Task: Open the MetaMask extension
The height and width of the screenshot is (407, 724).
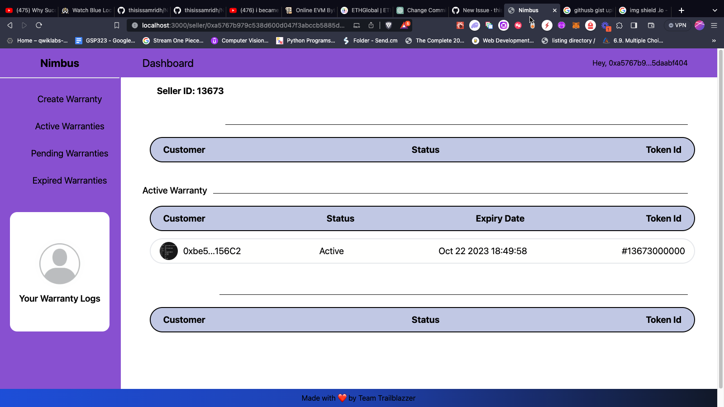Action: coord(576,25)
